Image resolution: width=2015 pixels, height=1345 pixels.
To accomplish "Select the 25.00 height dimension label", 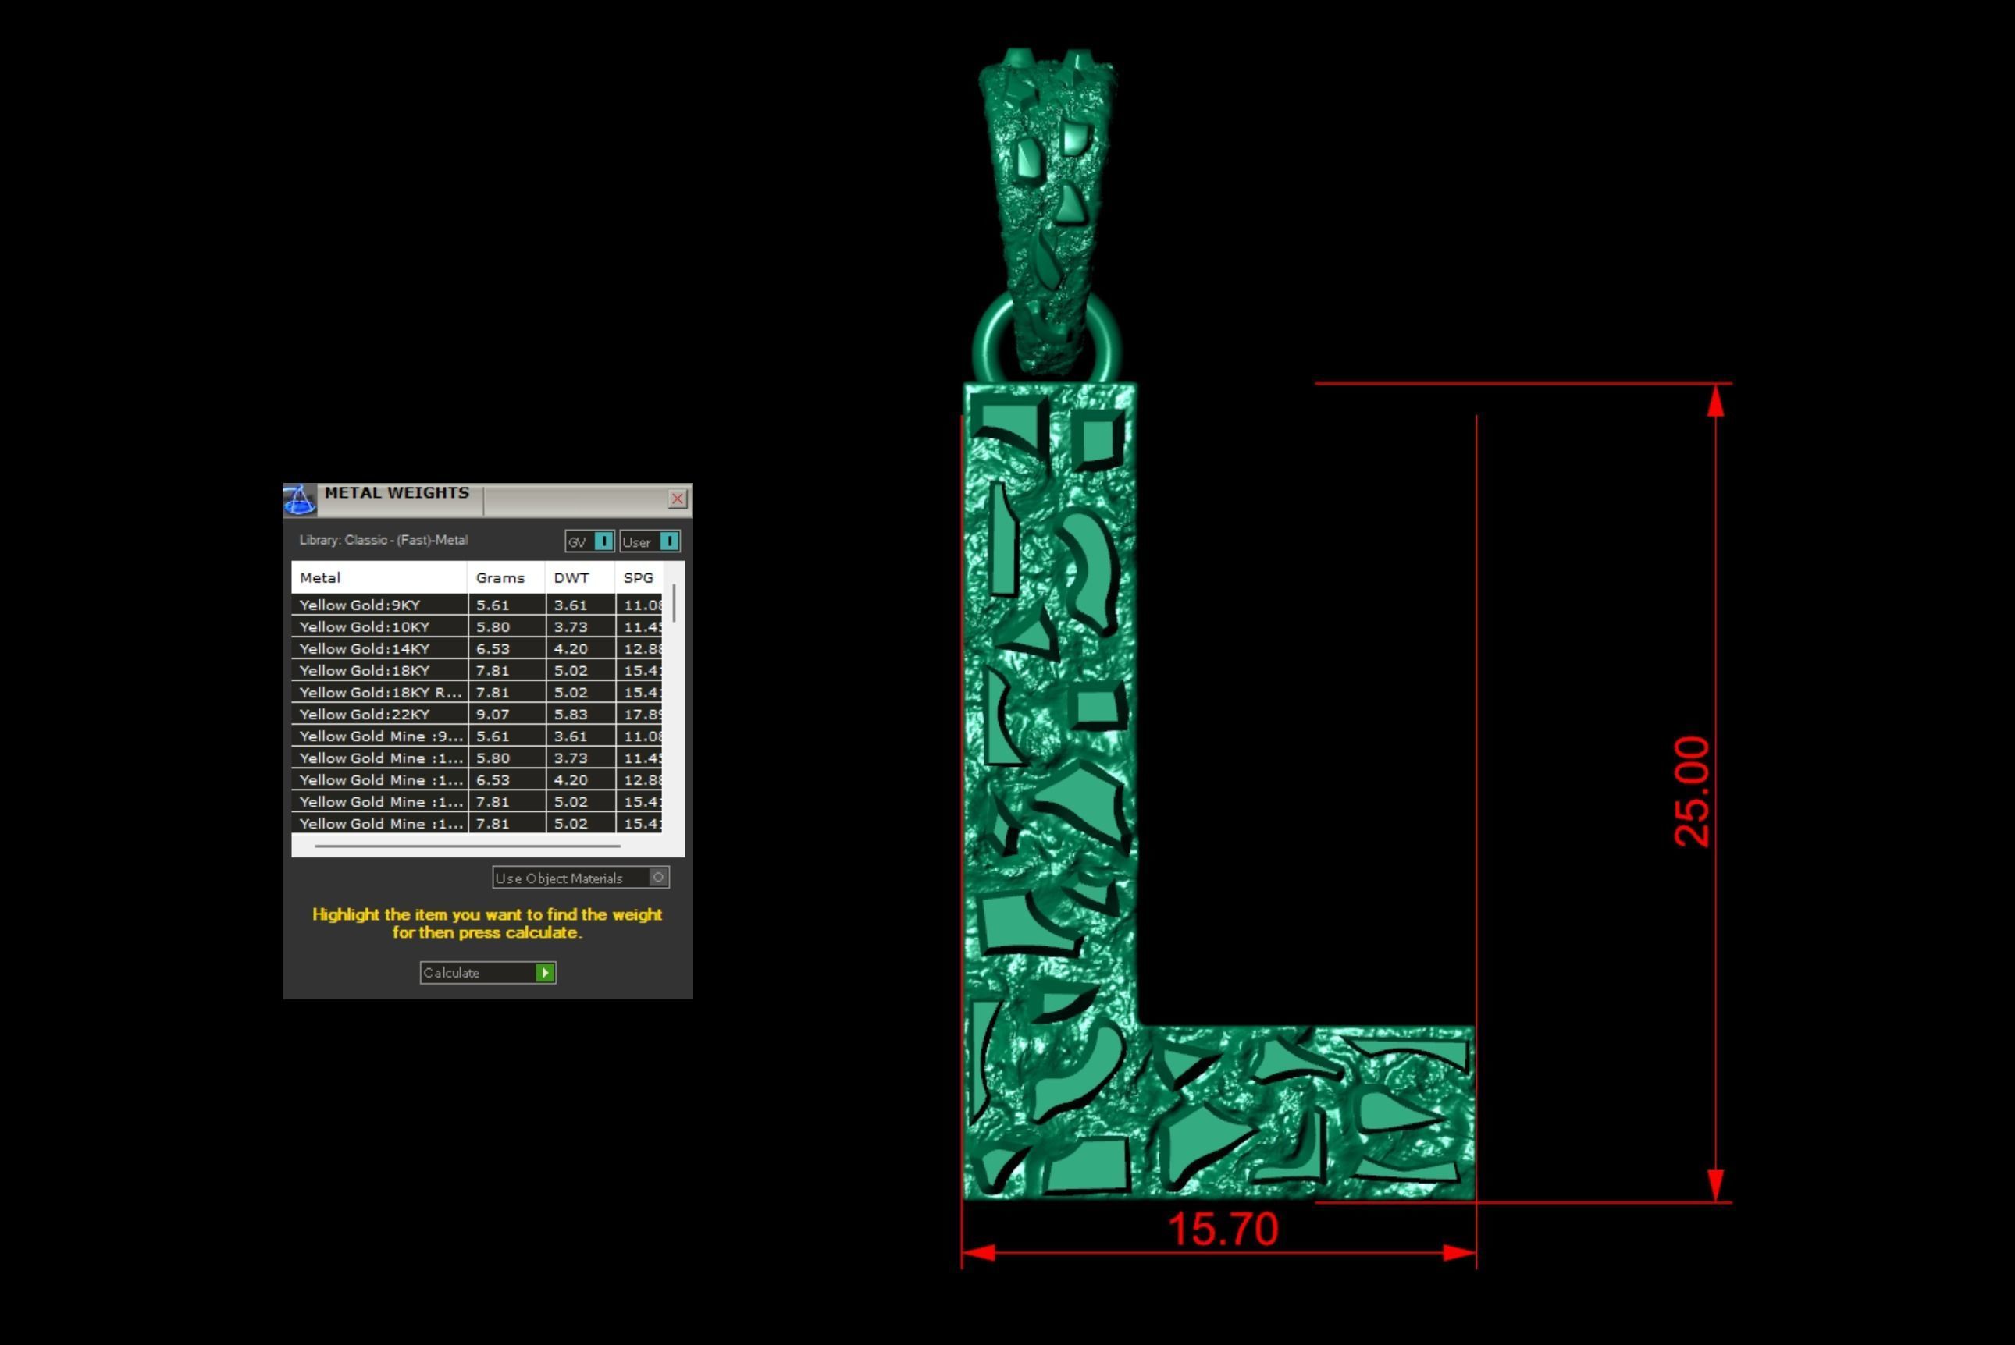I will [1692, 792].
